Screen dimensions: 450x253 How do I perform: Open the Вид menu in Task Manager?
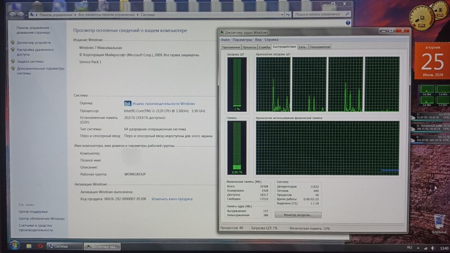click(x=258, y=40)
